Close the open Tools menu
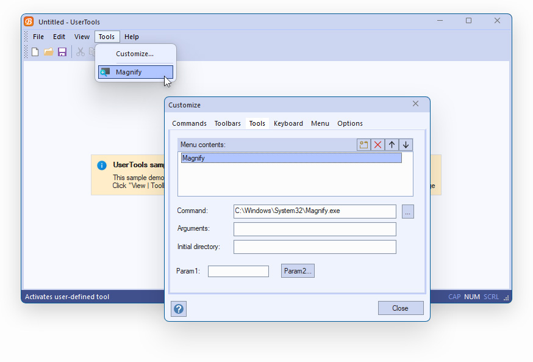 point(107,37)
